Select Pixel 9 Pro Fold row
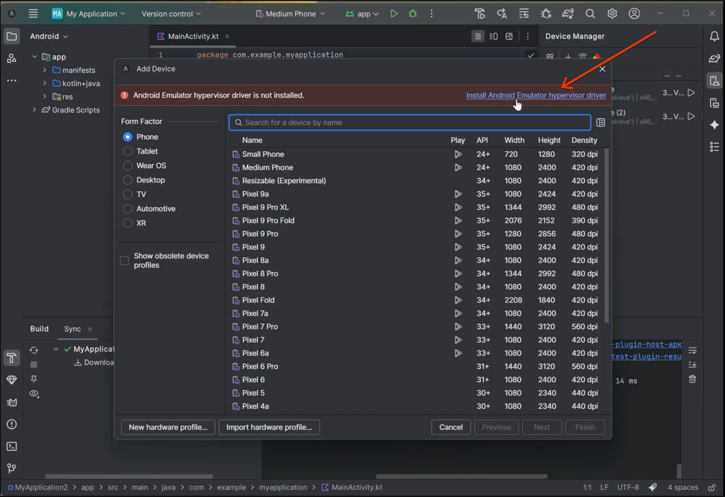 pyautogui.click(x=416, y=220)
